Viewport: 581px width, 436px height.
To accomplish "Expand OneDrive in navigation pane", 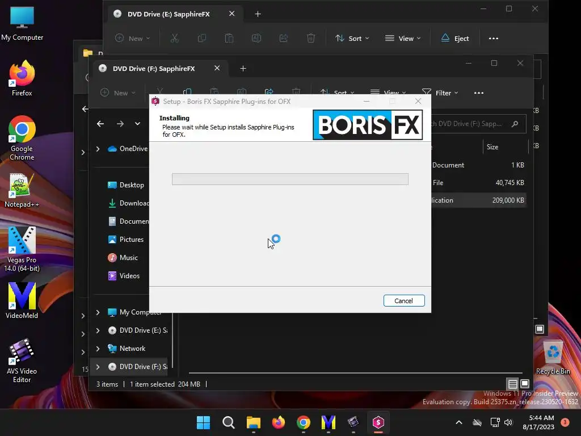I will click(98, 149).
